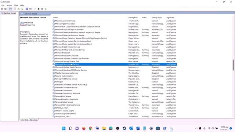Image resolution: width=235 pixels, height=132 pixels.
Task: Sort by the Name column header
Action: pos(55,18)
